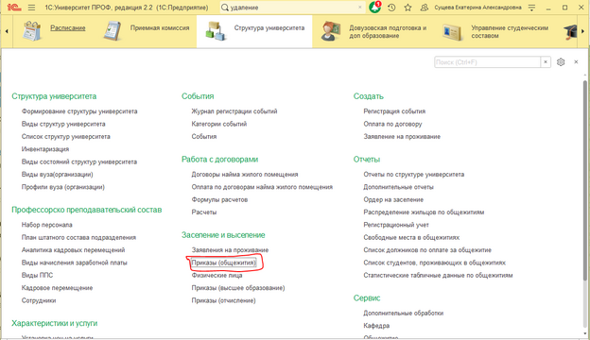Open favorites star icon
The height and width of the screenshot is (340, 590).
408,8
